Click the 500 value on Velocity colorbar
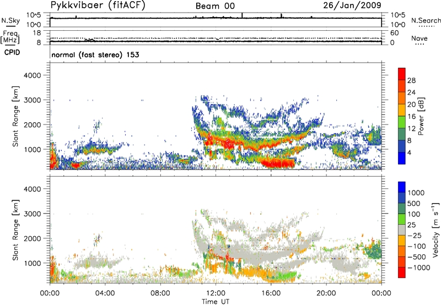The height and width of the screenshot is (305, 441). [x=414, y=204]
